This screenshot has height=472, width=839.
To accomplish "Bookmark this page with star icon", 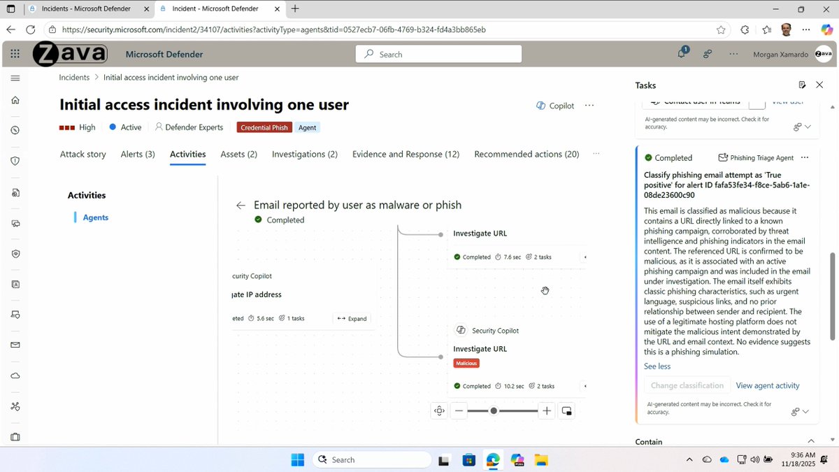I will (721, 29).
